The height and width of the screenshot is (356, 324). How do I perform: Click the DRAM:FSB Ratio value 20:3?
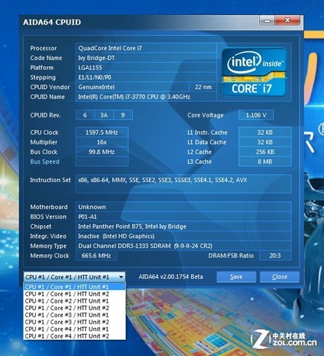point(275,255)
